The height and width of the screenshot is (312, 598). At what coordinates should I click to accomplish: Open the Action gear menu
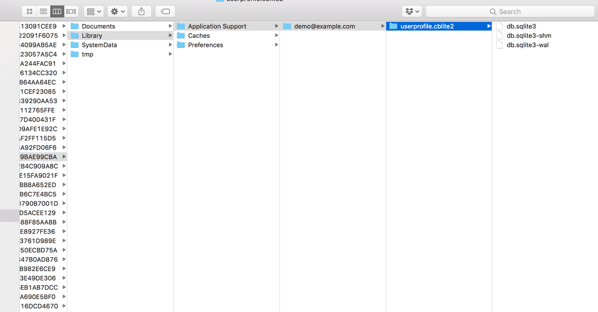[x=118, y=11]
